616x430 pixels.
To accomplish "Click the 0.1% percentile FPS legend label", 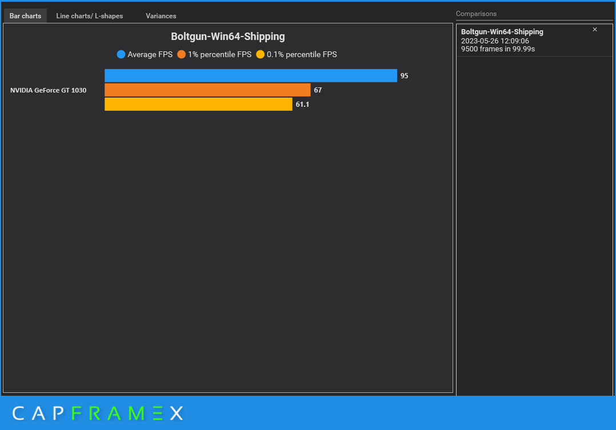I will click(x=302, y=55).
